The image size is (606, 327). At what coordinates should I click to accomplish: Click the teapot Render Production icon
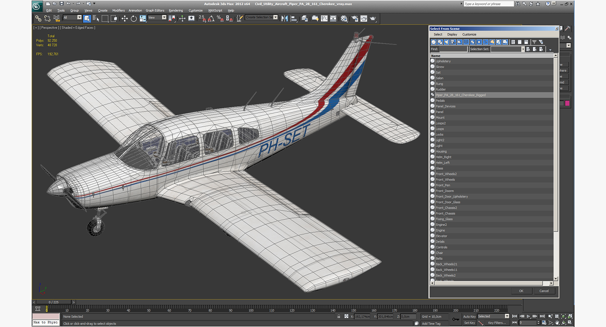[373, 18]
